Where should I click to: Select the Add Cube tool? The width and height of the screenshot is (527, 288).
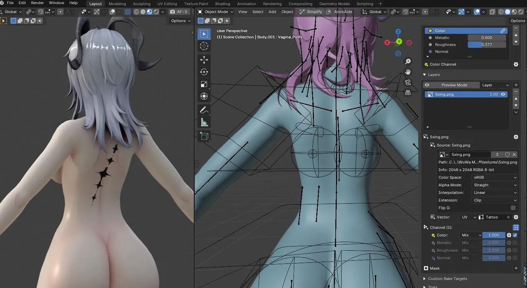click(x=204, y=136)
